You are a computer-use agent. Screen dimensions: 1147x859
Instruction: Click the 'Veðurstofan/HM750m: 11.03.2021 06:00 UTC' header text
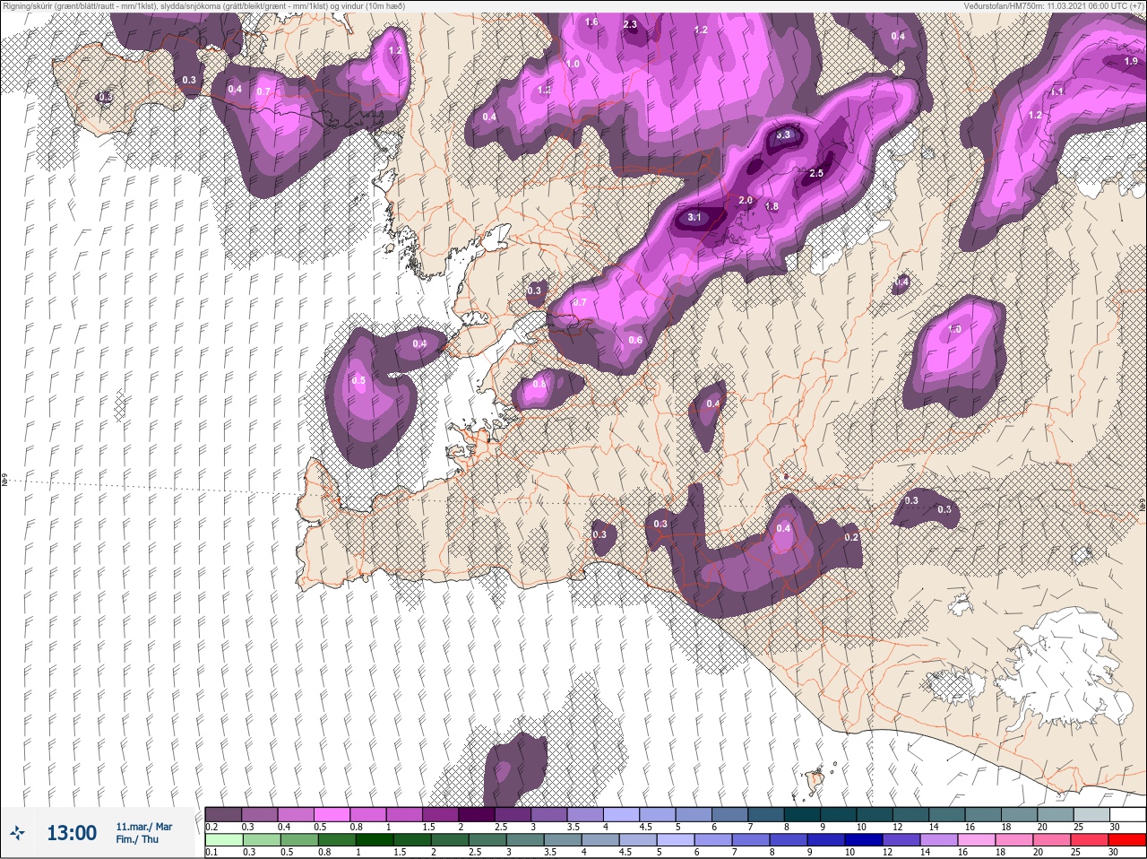coord(1046,5)
